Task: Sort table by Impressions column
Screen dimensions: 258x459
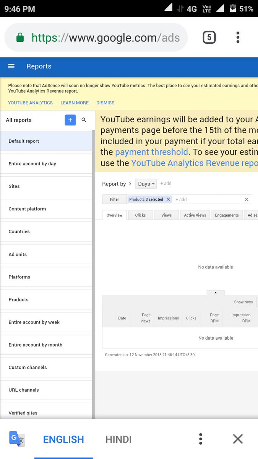Action: coord(168,318)
